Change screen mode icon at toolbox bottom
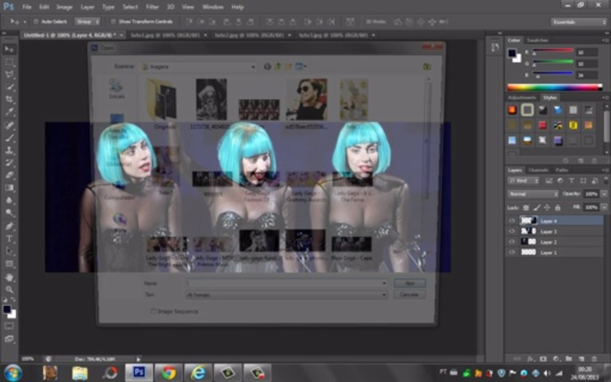Image resolution: width=611 pixels, height=382 pixels. point(10,338)
